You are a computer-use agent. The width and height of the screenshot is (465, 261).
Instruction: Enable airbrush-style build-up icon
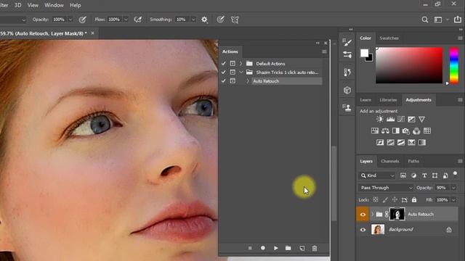coord(137,20)
